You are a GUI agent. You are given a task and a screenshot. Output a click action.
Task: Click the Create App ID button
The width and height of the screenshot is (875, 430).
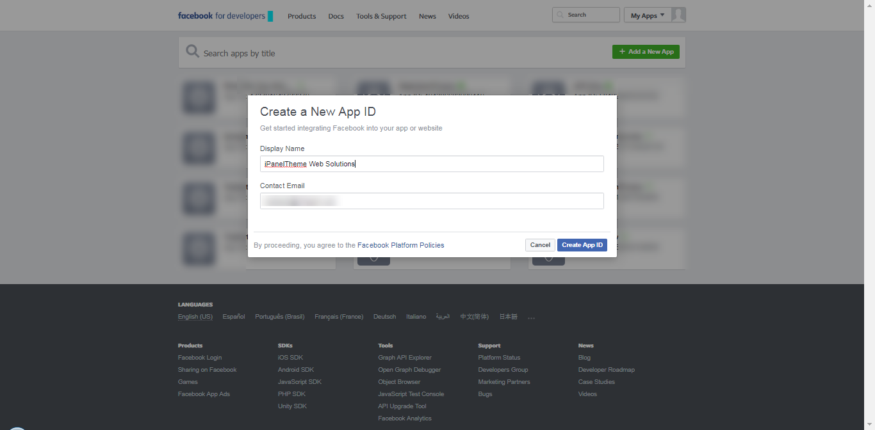tap(582, 245)
